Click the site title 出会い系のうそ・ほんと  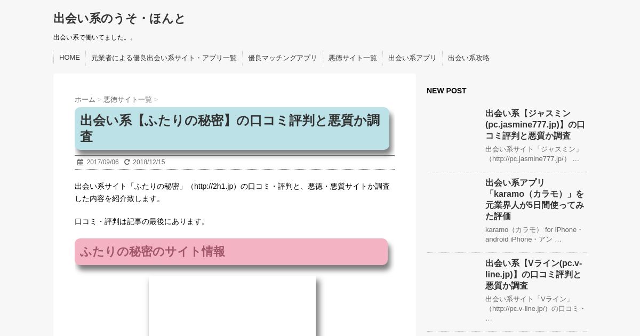point(119,19)
